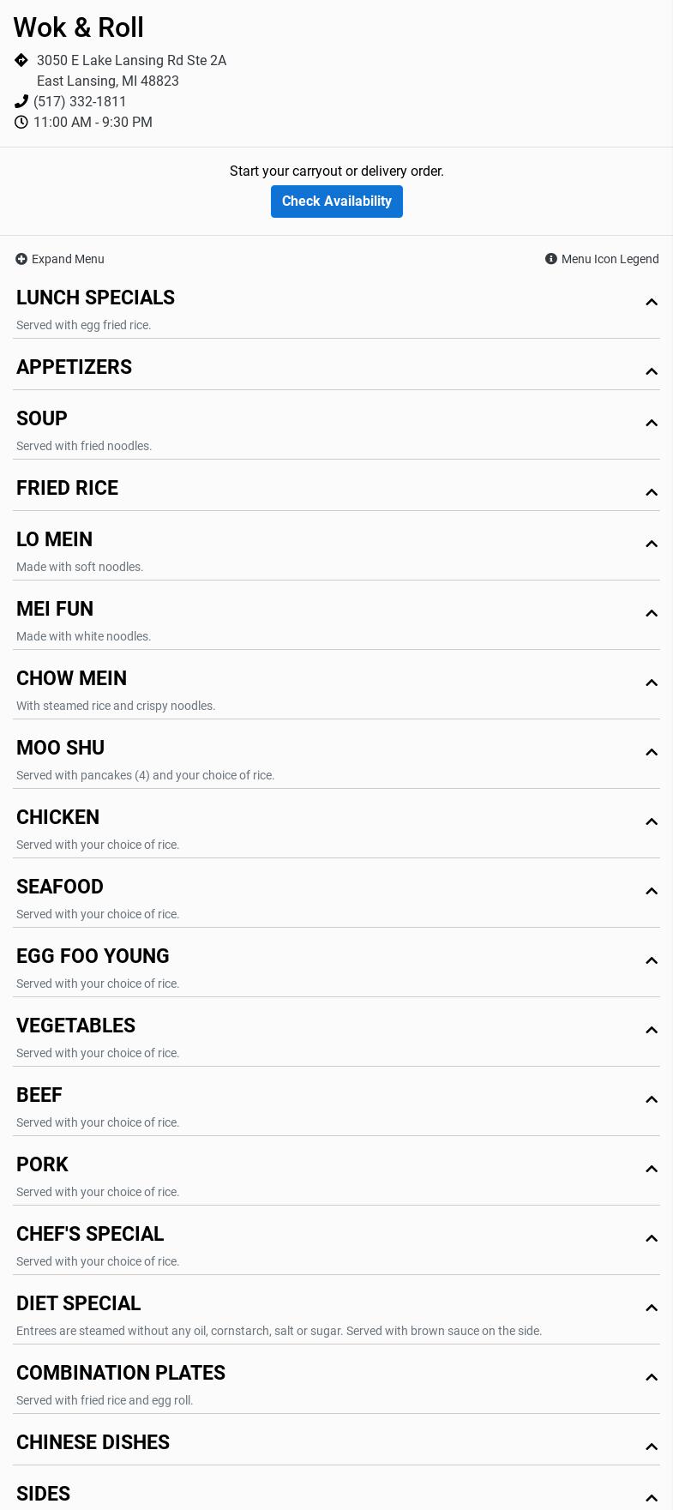Collapse the Lo Mein section chevron
Image resolution: width=673 pixels, height=1510 pixels.
click(652, 544)
